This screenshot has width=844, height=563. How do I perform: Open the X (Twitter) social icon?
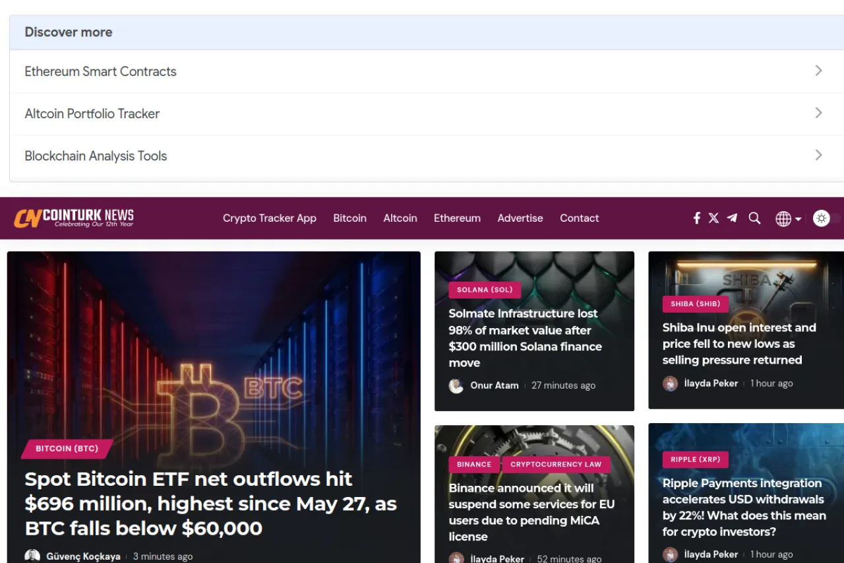(713, 218)
